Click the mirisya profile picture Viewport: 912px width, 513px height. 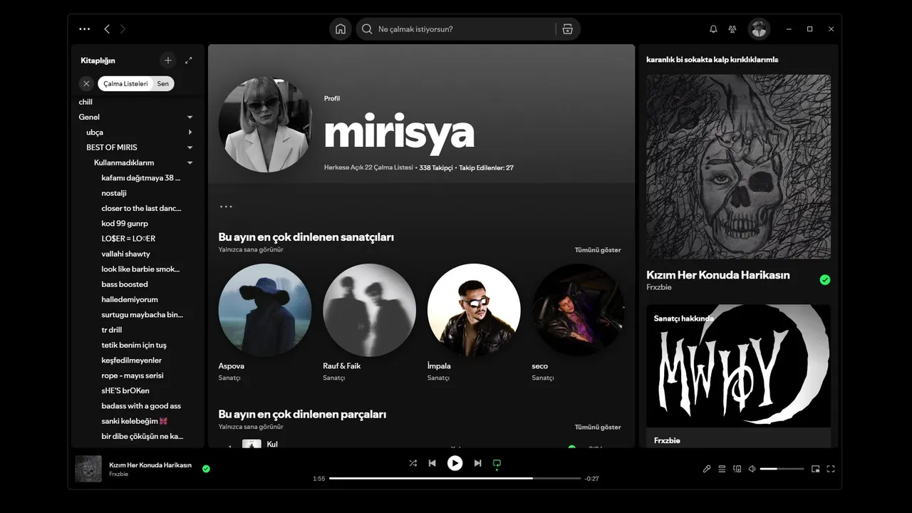pyautogui.click(x=265, y=125)
